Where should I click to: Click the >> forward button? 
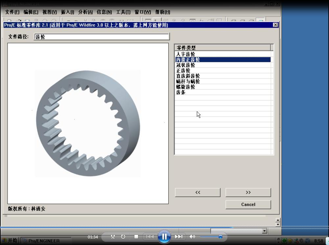(x=248, y=192)
